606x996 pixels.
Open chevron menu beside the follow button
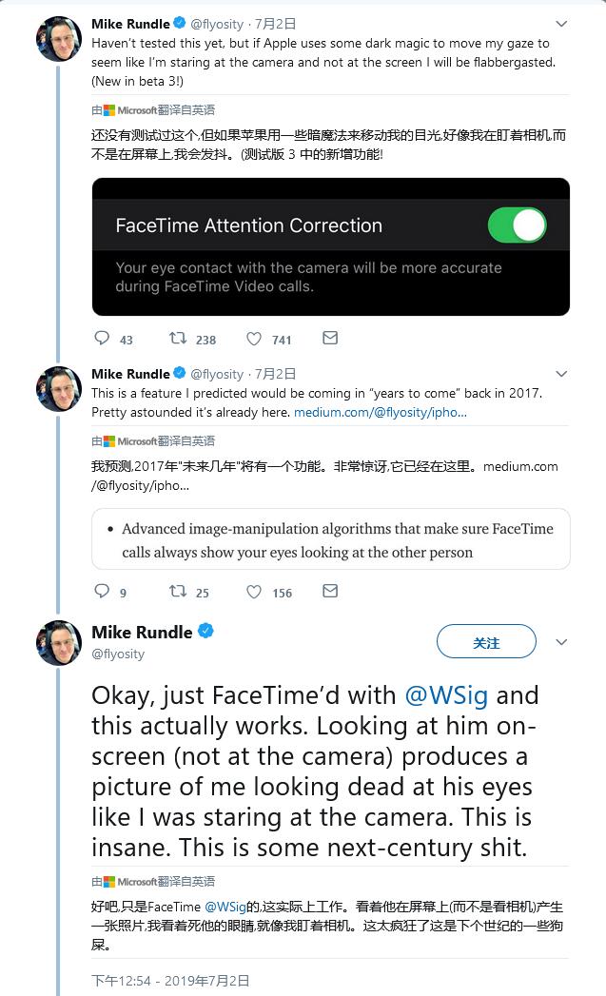pyautogui.click(x=561, y=642)
